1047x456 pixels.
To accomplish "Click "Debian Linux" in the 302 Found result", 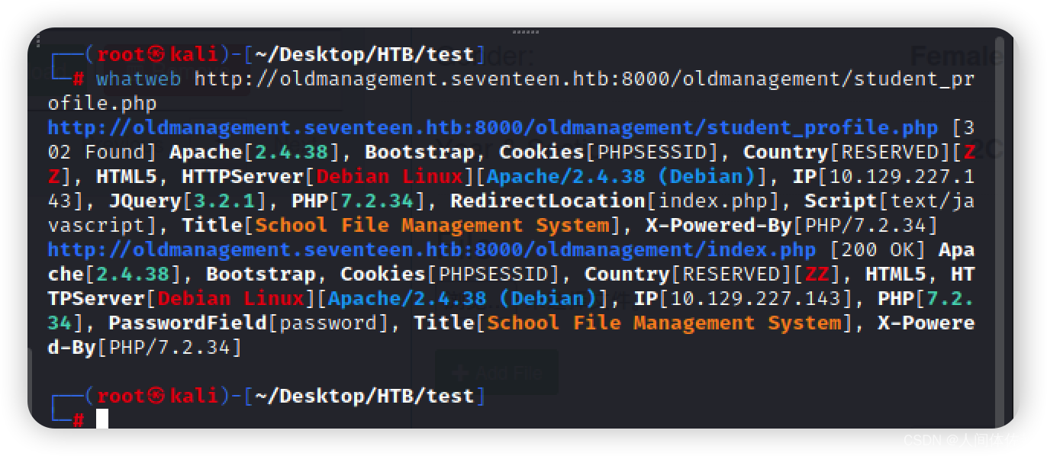I will [x=389, y=176].
